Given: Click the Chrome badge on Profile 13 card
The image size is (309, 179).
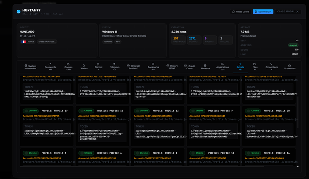Looking at the screenshot, I should point(141,111).
